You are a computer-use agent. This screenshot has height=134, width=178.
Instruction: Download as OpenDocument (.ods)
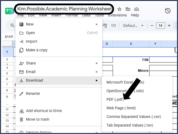(x=137, y=91)
